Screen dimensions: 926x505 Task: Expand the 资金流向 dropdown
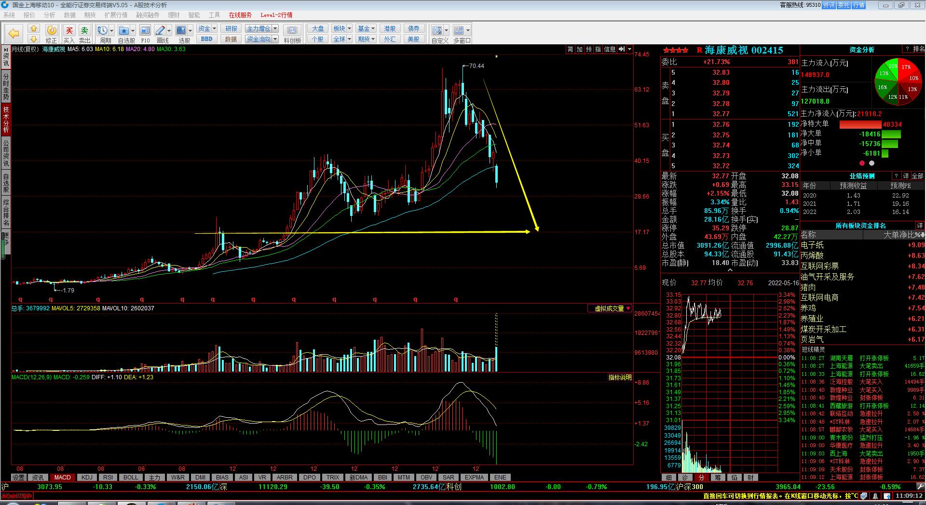tap(275, 39)
